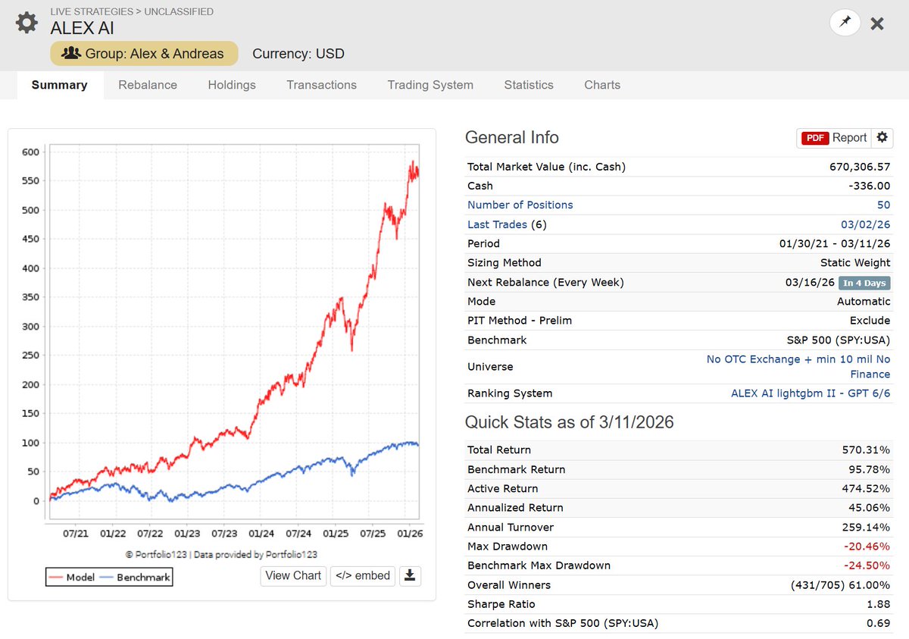Pin the ALEX AI strategy panel
909x639 pixels.
click(845, 23)
